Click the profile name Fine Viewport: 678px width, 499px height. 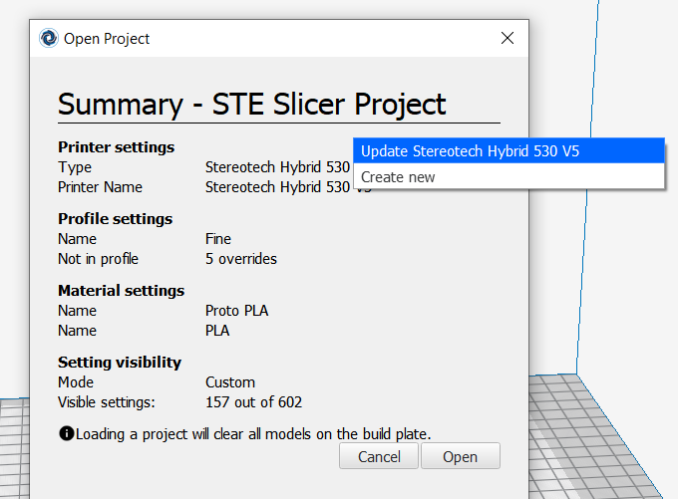pos(218,239)
